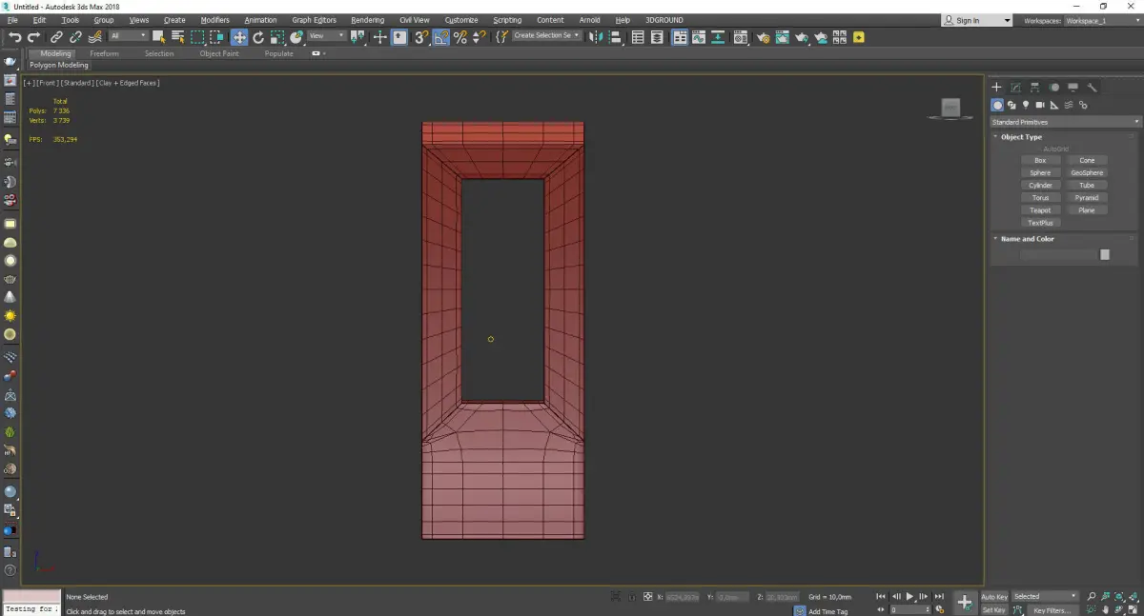Click the Redo arrow icon
The height and width of the screenshot is (616, 1144).
coord(33,37)
